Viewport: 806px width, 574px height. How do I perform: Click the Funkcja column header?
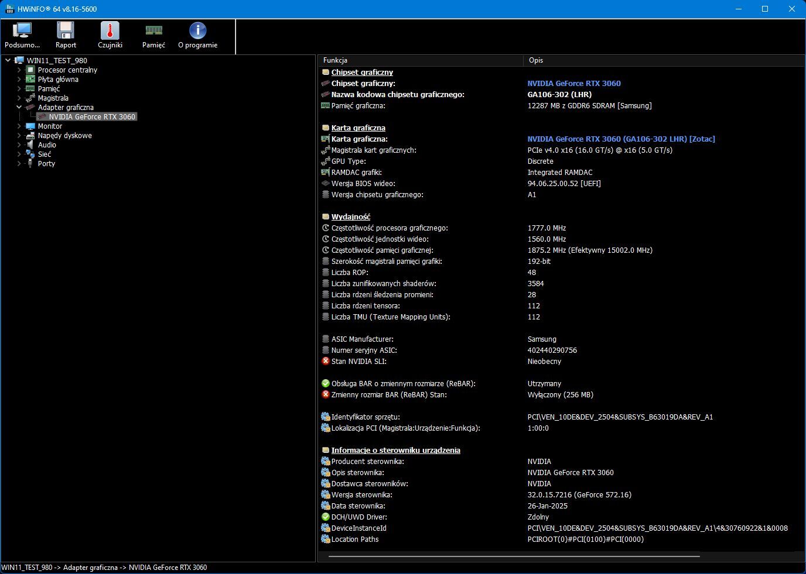[420, 60]
